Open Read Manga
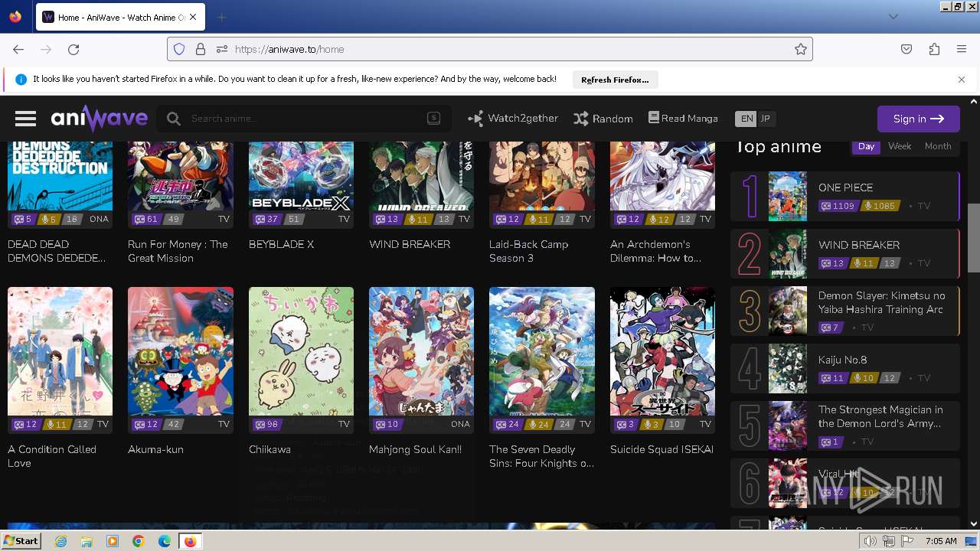The image size is (980, 551). (x=683, y=119)
